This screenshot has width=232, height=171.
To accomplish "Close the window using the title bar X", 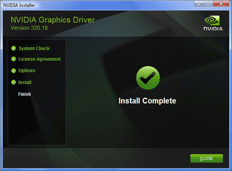I will click(221, 3).
